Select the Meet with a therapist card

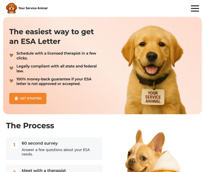point(54,168)
